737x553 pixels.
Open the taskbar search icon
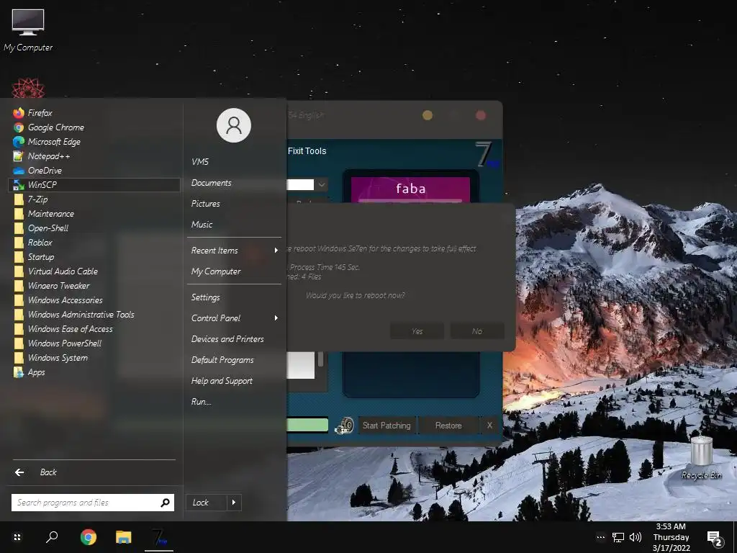click(52, 537)
